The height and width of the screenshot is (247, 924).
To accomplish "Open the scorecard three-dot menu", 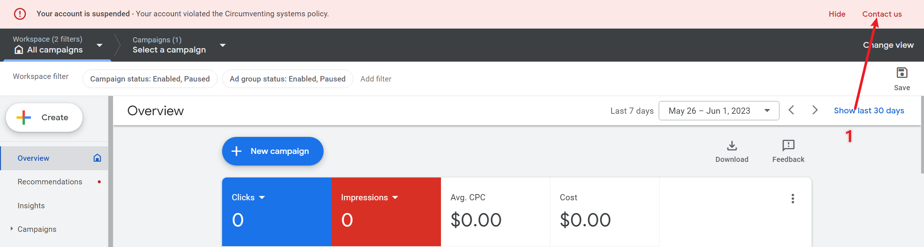I will click(793, 198).
